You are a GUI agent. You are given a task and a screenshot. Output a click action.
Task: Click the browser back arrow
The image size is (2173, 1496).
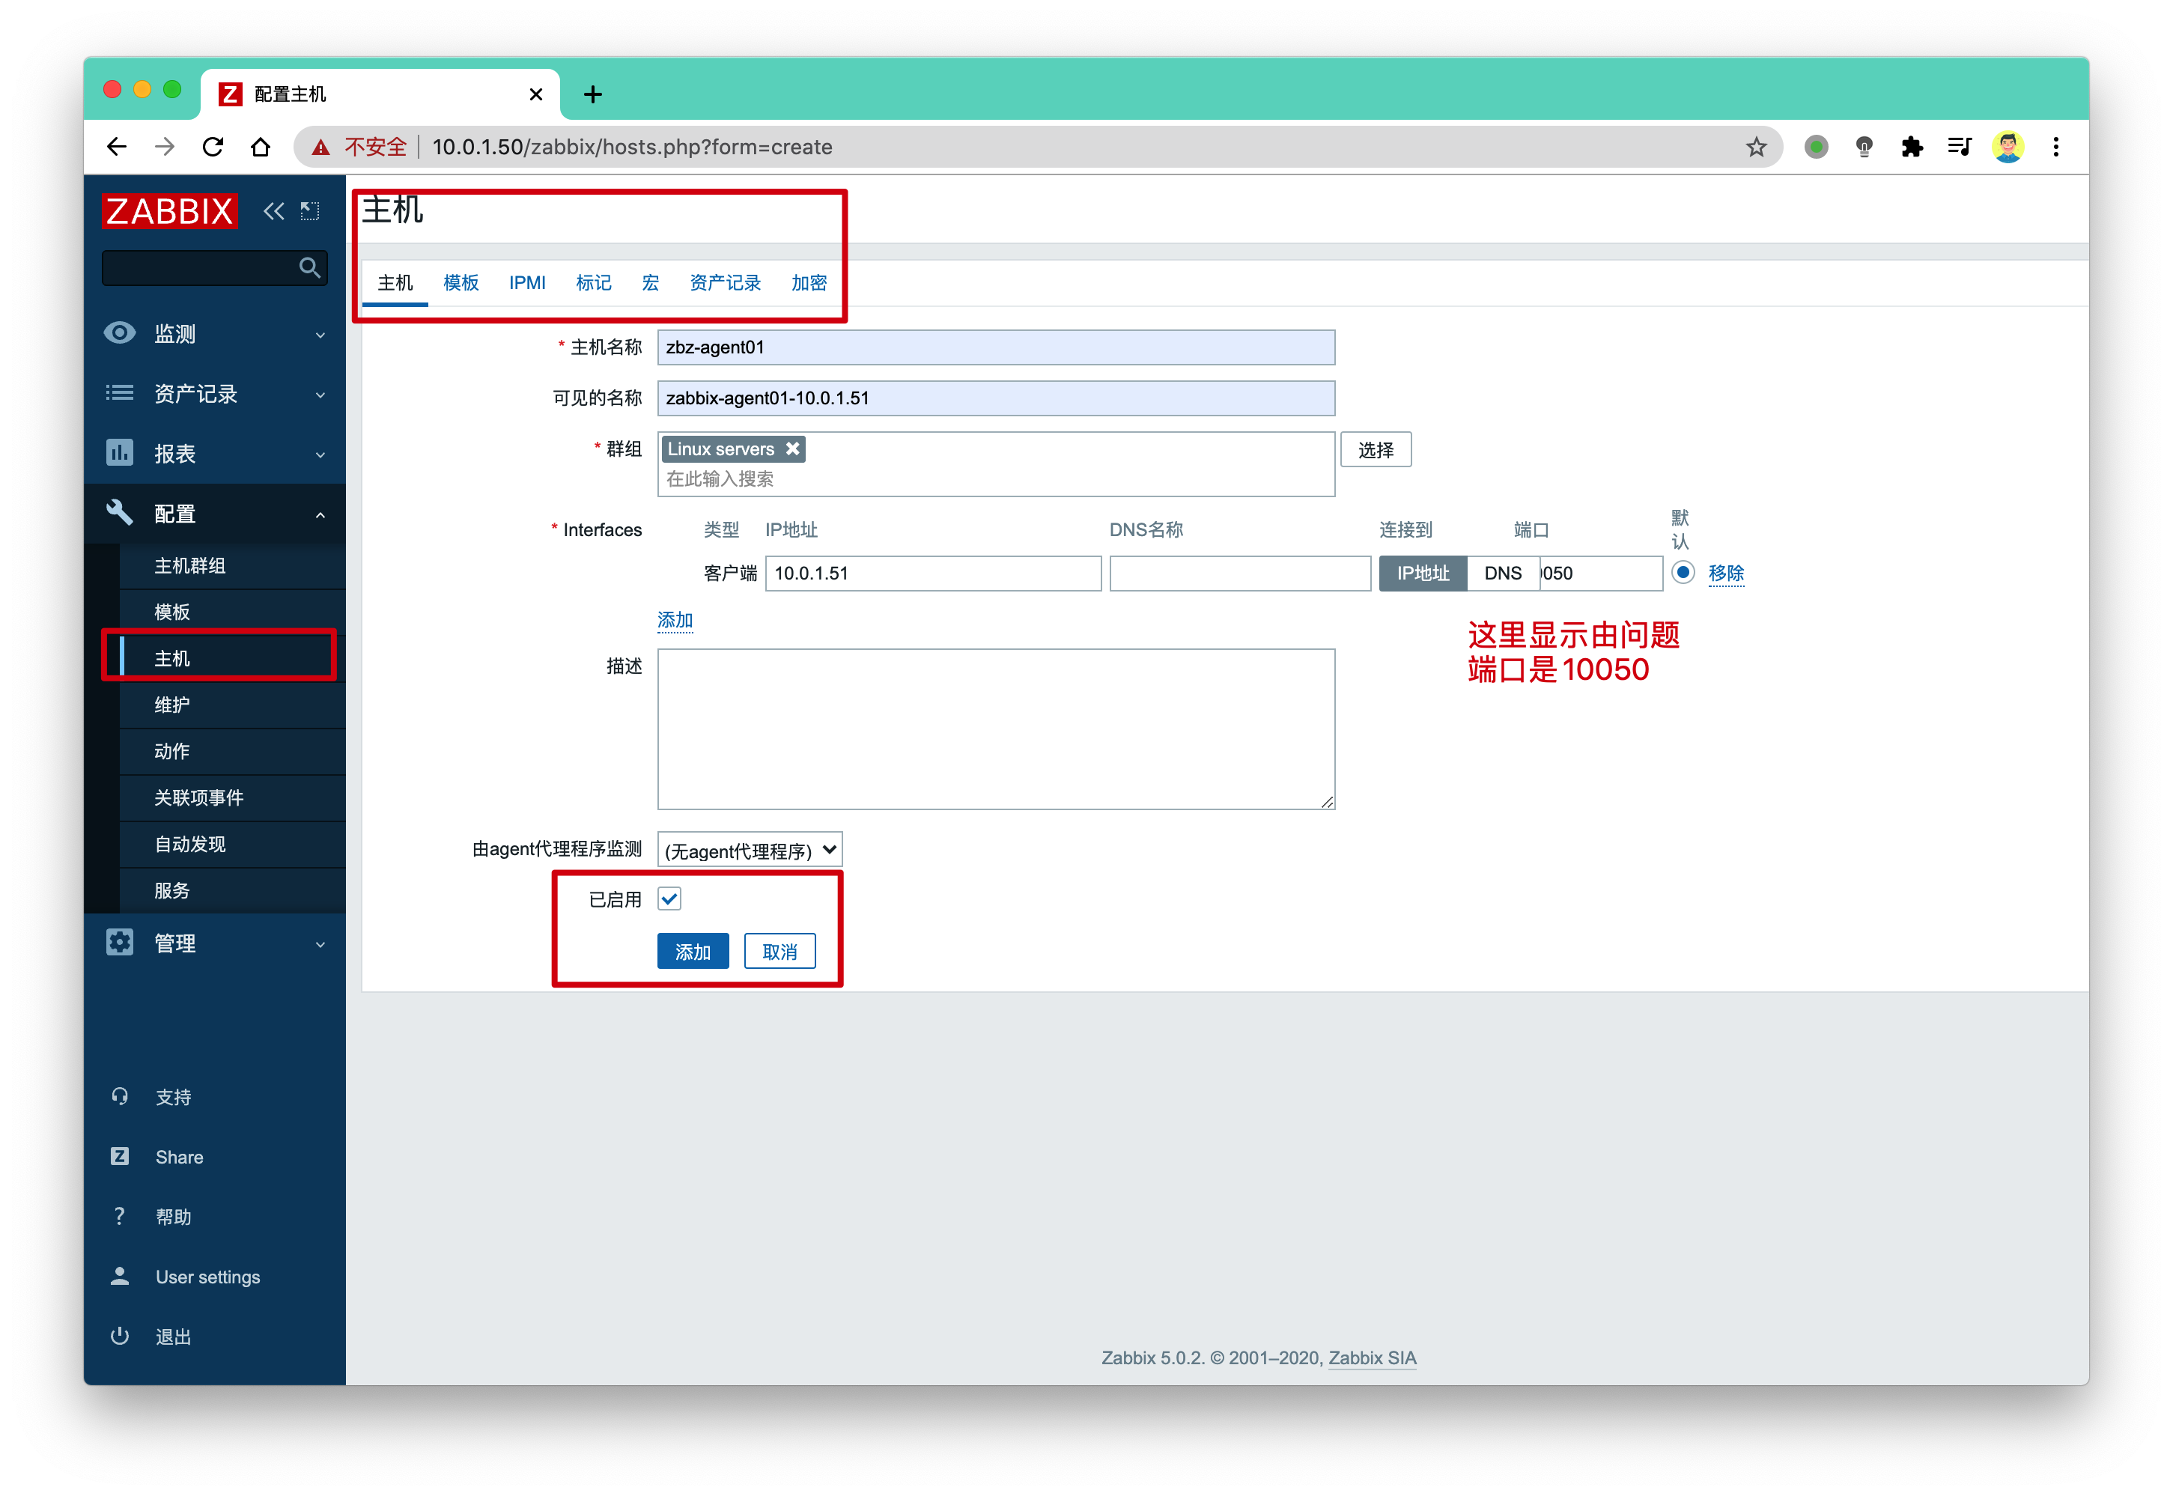pyautogui.click(x=116, y=148)
